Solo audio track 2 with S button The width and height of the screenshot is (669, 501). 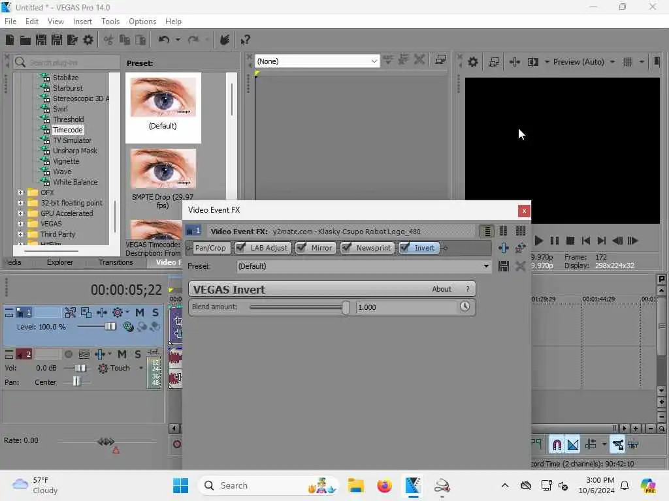pyautogui.click(x=137, y=354)
